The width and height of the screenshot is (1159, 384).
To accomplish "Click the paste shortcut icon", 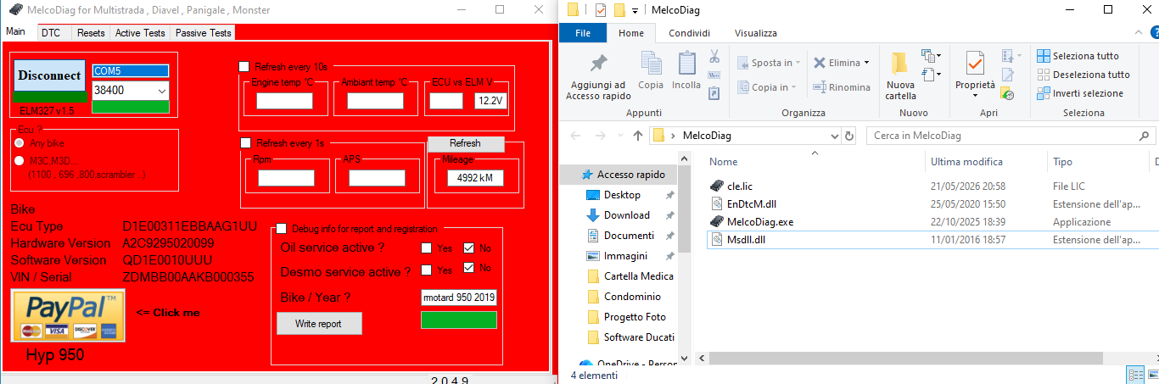I will [714, 92].
